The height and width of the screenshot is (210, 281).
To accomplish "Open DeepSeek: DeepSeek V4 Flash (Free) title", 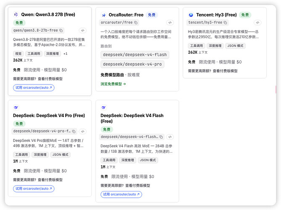I will tap(132, 118).
